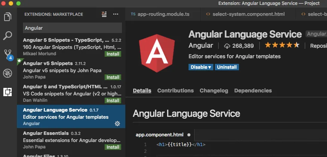Open manage gear for Angular Language Service

point(117,124)
